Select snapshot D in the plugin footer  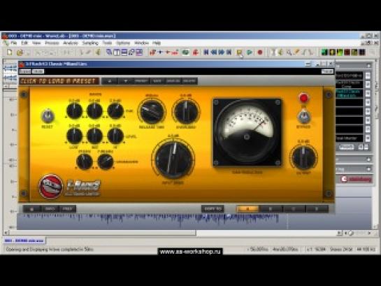(317, 208)
